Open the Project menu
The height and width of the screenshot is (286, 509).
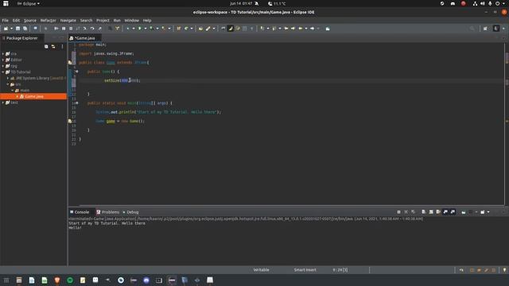point(103,20)
